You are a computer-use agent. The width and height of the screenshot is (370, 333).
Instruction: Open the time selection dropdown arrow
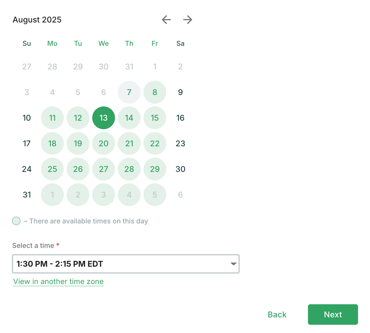[x=233, y=264]
